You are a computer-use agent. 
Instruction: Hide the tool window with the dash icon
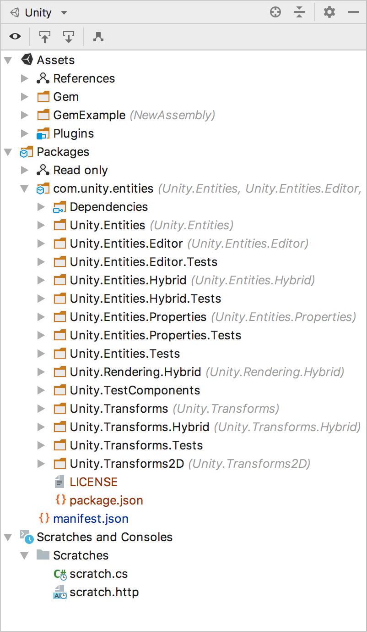pyautogui.click(x=353, y=12)
